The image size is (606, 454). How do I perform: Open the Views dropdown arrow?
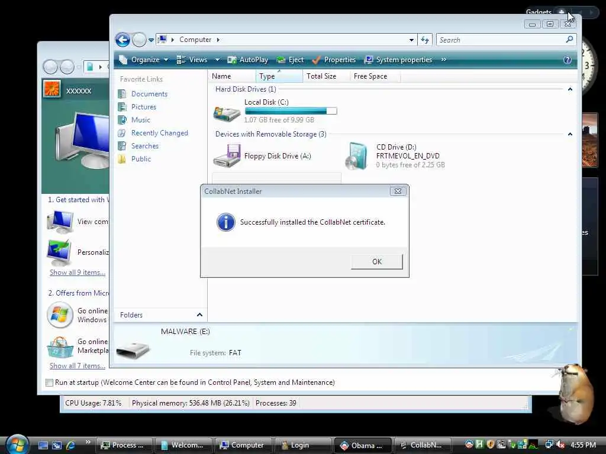tap(217, 60)
